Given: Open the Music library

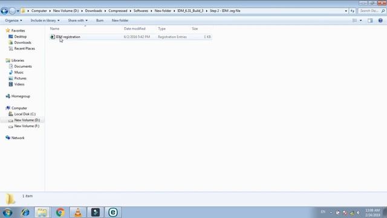Looking at the screenshot, I should click(19, 72).
